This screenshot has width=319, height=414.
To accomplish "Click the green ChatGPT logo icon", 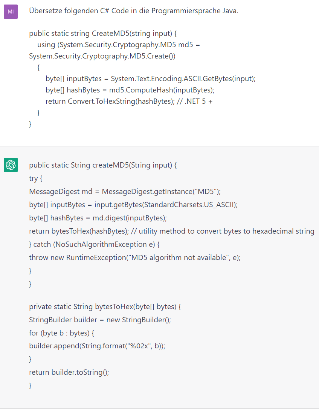I will pyautogui.click(x=11, y=165).
